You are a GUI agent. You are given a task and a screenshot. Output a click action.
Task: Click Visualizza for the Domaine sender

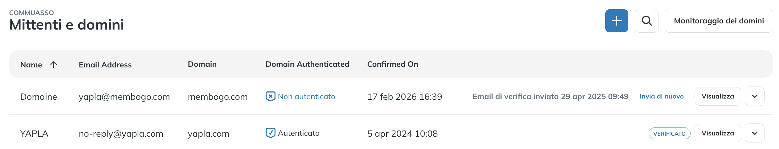pyautogui.click(x=717, y=96)
